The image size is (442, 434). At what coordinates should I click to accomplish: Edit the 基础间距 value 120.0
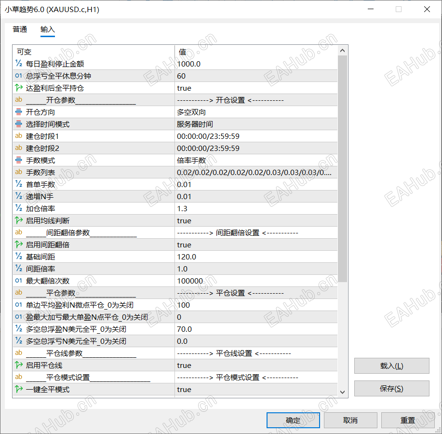click(256, 257)
